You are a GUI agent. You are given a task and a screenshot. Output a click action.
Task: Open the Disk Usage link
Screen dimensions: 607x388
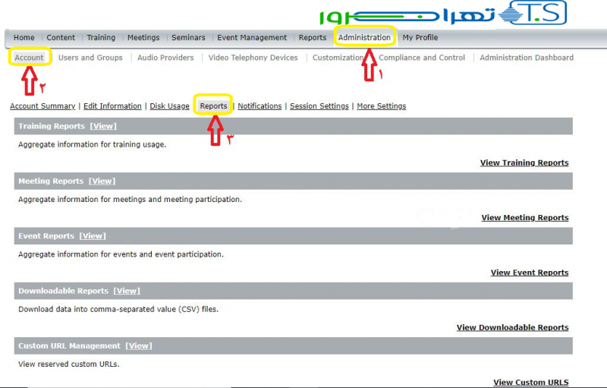[169, 106]
